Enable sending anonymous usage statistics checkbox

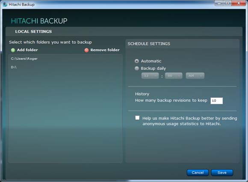(x=137, y=118)
